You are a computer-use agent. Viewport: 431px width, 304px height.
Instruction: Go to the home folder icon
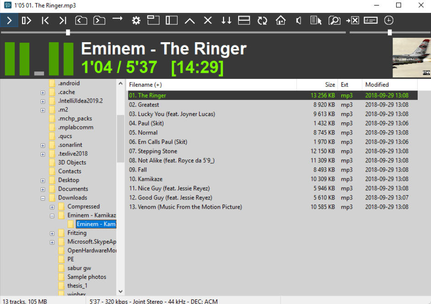click(x=280, y=20)
